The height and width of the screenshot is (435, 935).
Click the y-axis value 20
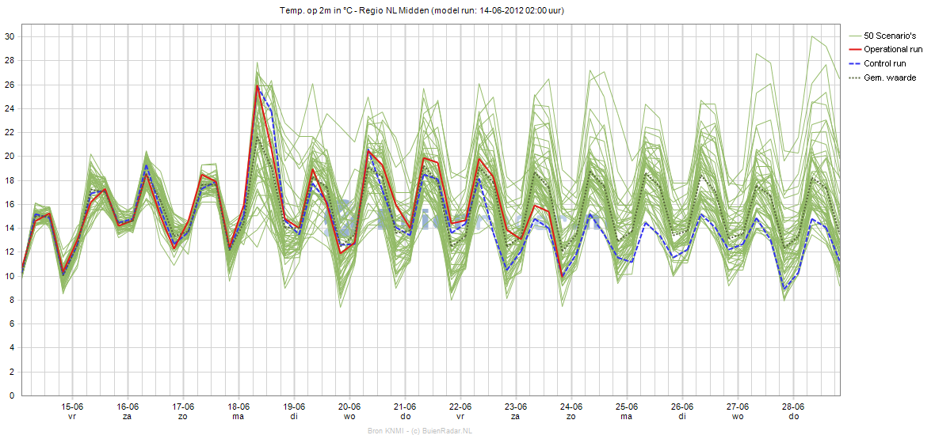(9, 157)
